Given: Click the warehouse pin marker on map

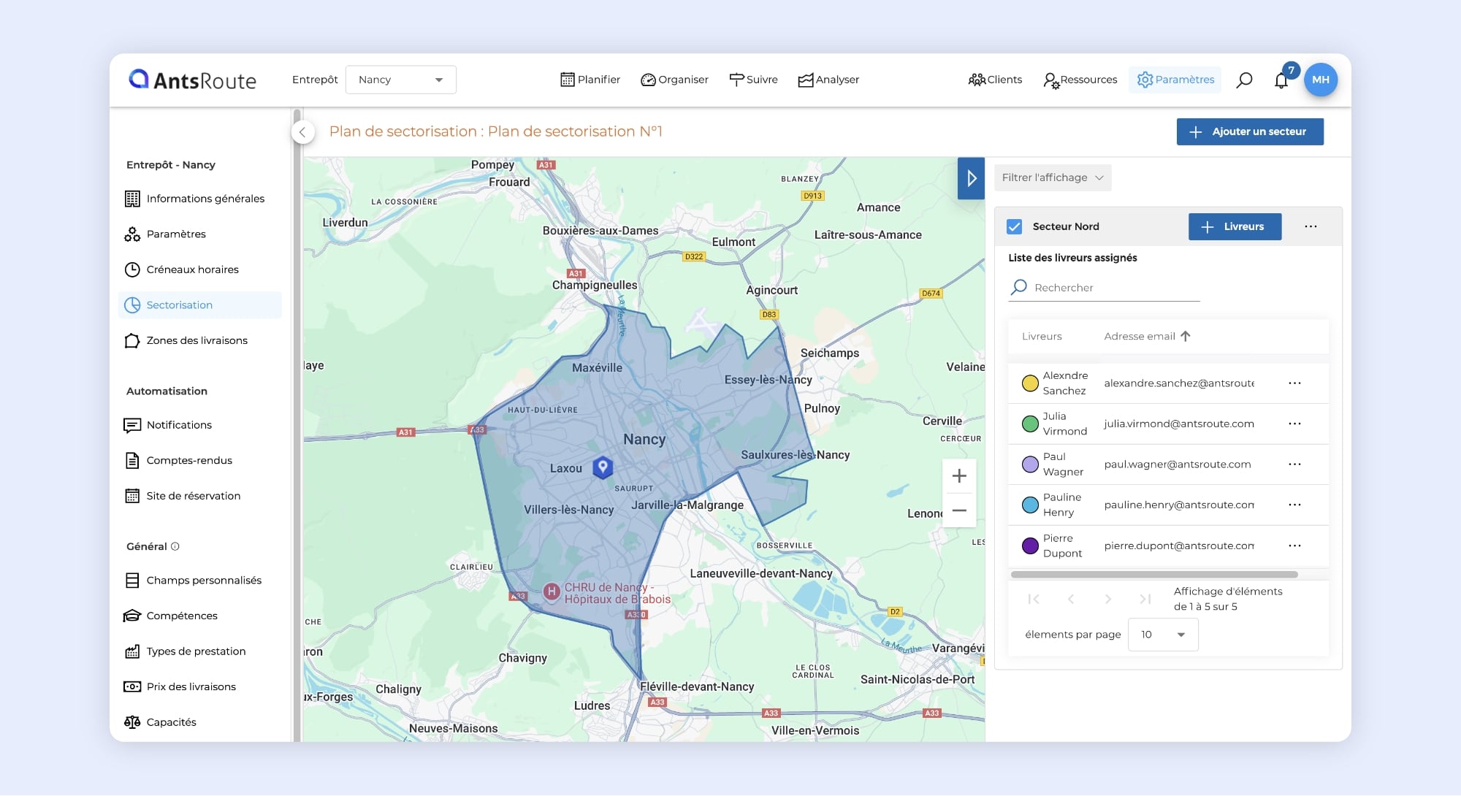Looking at the screenshot, I should click(603, 467).
